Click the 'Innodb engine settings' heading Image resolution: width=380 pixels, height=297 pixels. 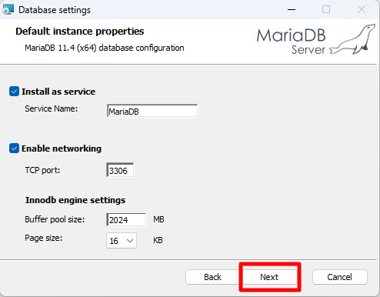75,200
